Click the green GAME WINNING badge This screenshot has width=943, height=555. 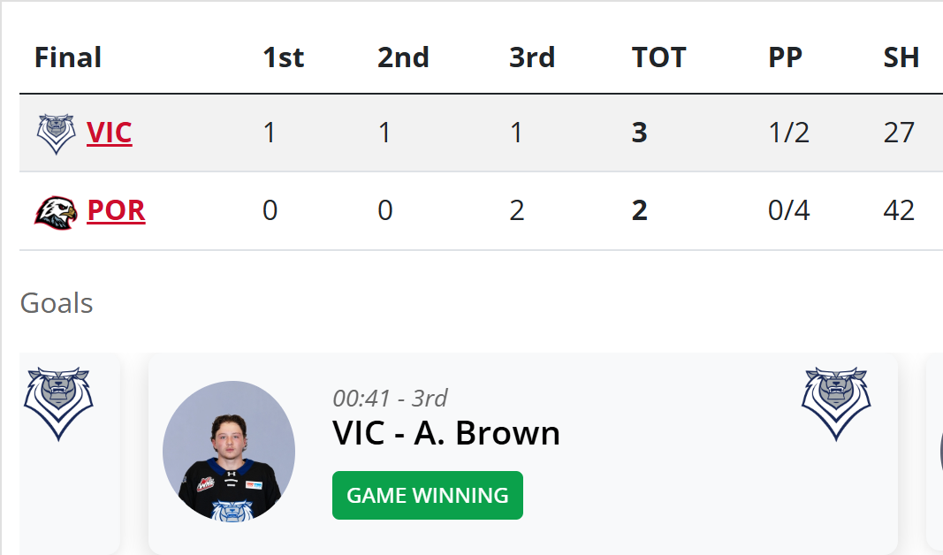coord(428,496)
